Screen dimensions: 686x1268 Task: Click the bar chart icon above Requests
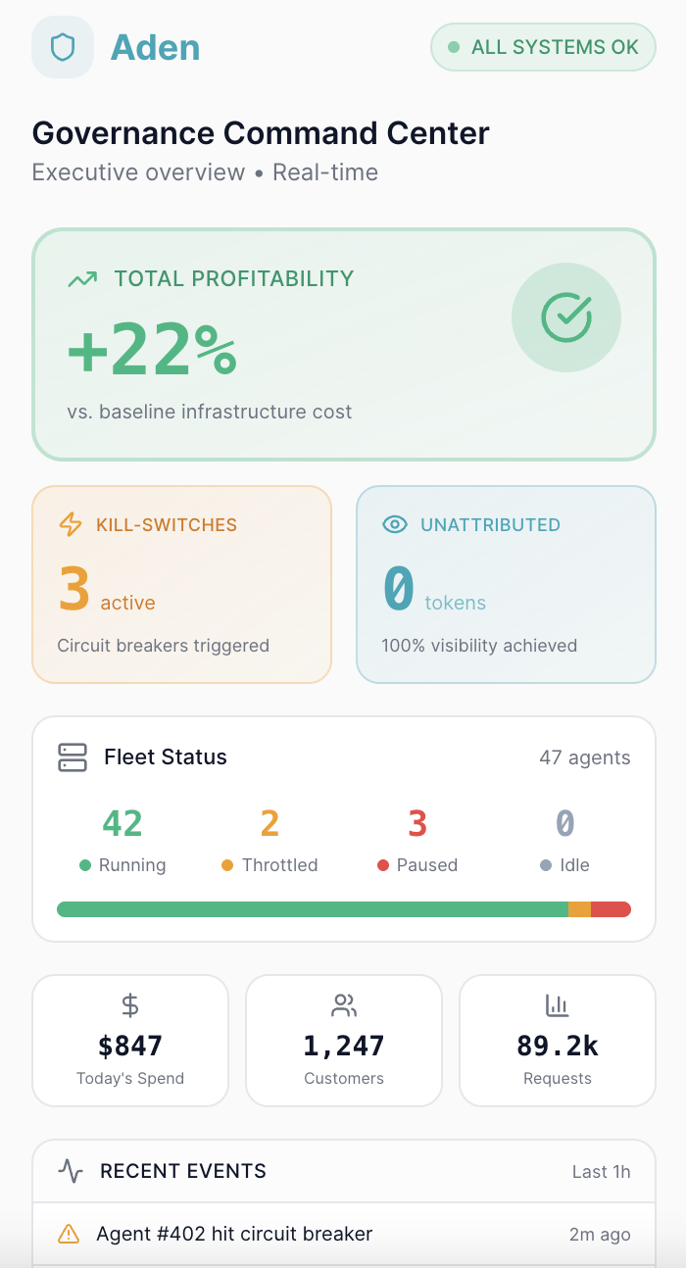(x=557, y=1004)
